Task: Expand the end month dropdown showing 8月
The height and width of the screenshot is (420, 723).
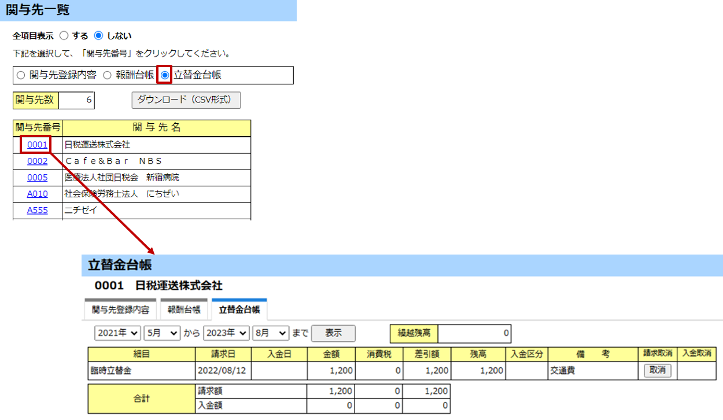Action: (x=271, y=333)
